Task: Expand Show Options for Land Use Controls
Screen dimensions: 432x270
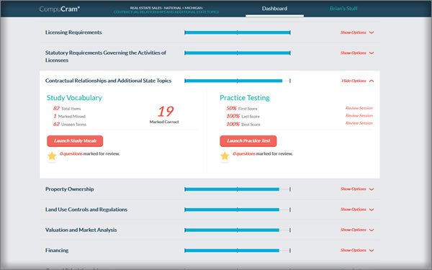Action: coord(357,210)
